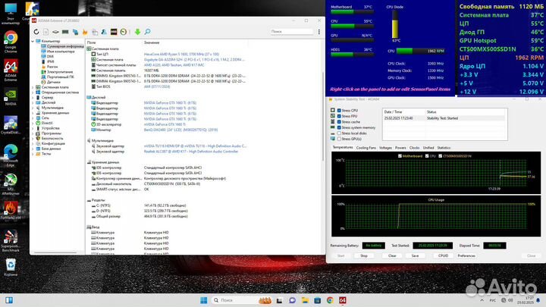Select Разгон in the AIDA64 tree
This screenshot has width=546, height=307.
coord(52,67)
